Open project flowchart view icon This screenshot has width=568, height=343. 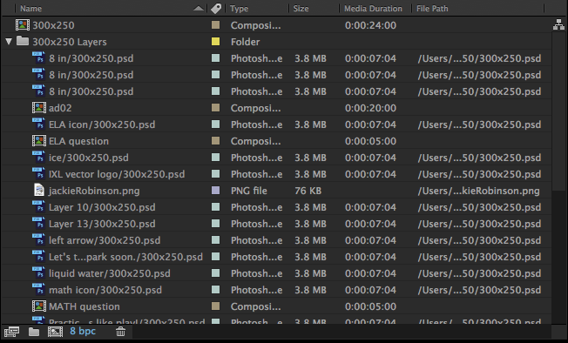point(558,24)
